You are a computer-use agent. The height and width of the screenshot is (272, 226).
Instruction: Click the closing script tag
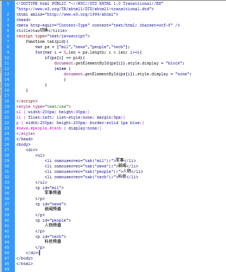tap(27, 101)
